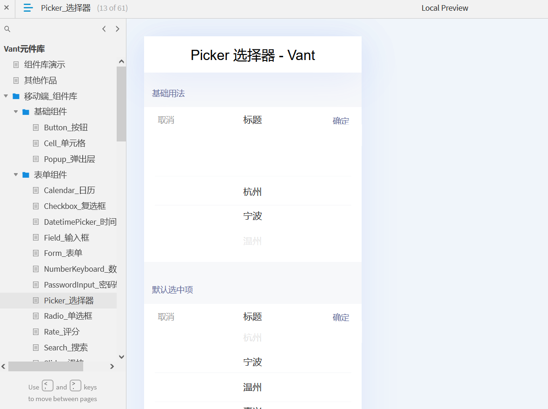Collapse the 基础组件 folder
The width and height of the screenshot is (548, 409).
coord(16,112)
